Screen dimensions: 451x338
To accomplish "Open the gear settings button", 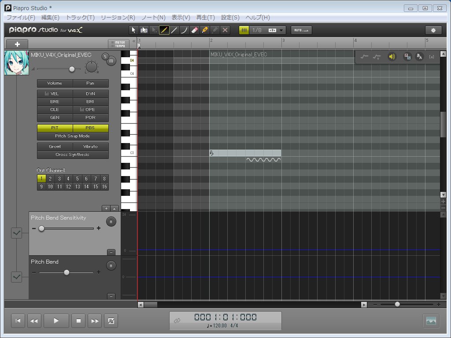I will tap(433, 30).
